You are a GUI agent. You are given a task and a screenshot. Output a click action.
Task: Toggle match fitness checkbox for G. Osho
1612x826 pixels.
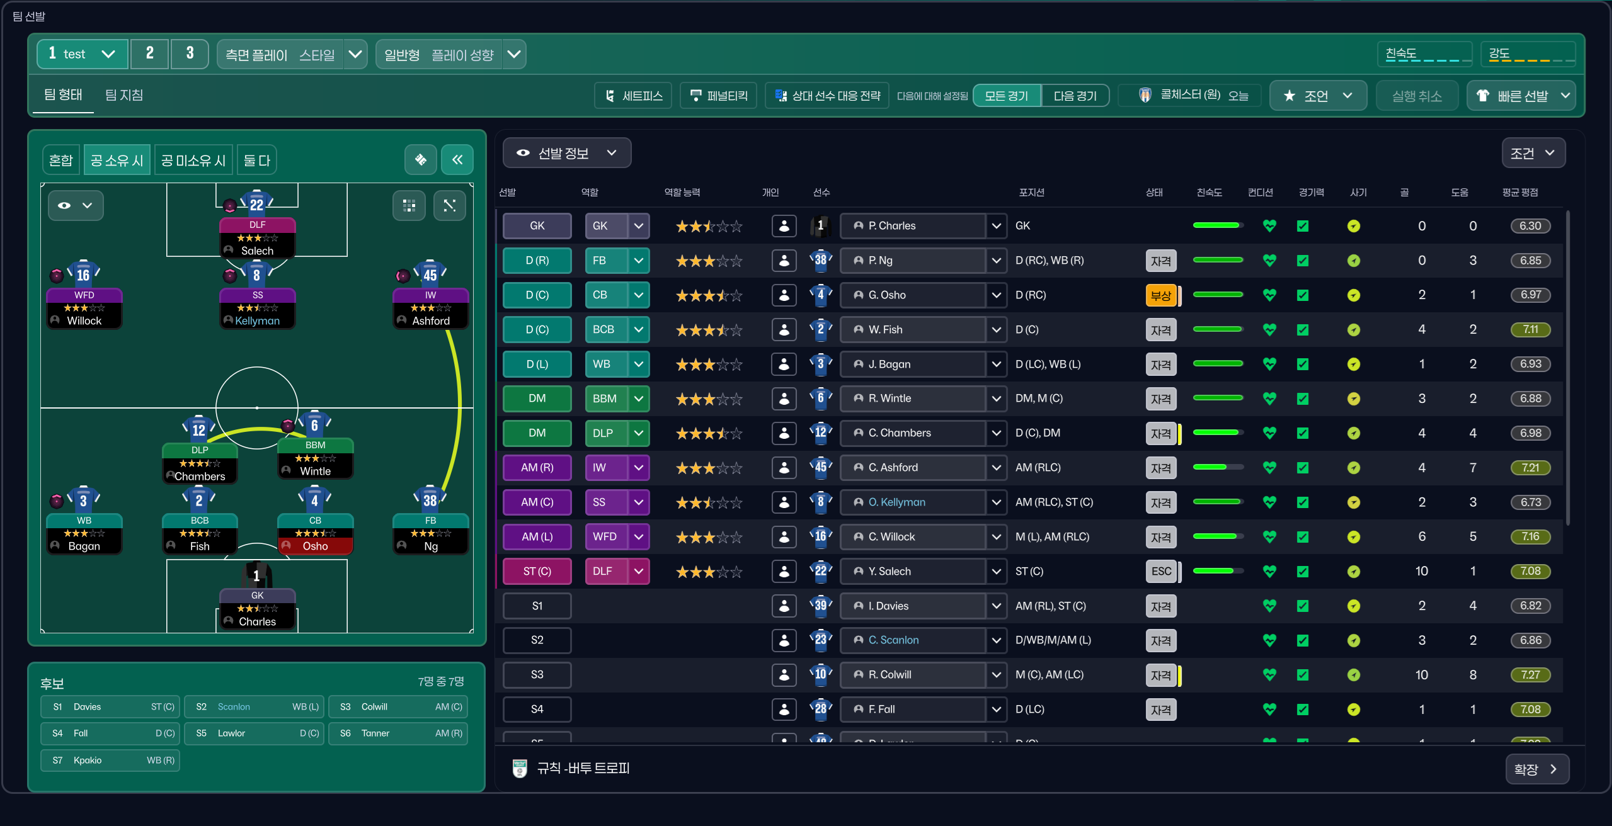coord(1303,295)
